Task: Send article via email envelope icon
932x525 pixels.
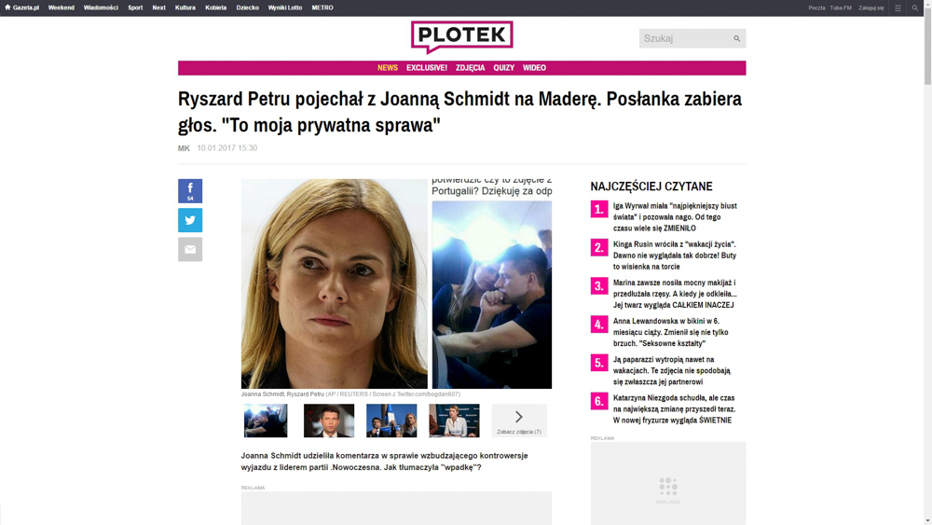Action: pyautogui.click(x=189, y=249)
